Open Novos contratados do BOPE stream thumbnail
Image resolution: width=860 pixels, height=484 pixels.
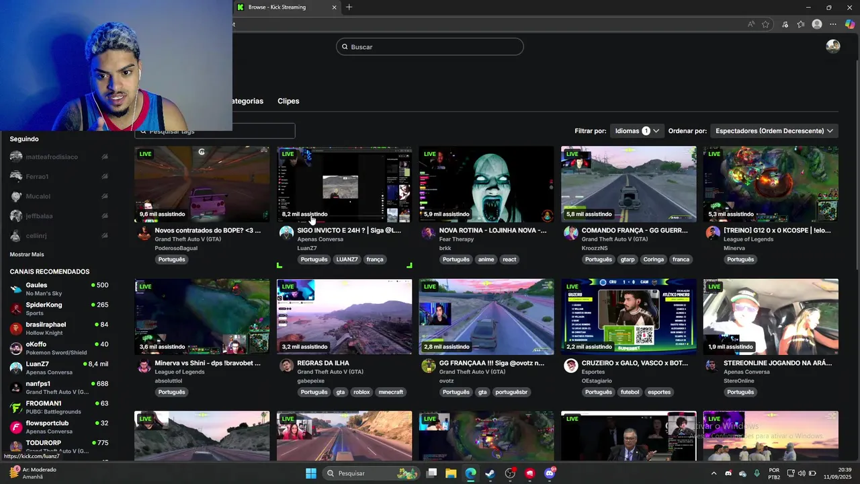pos(202,184)
